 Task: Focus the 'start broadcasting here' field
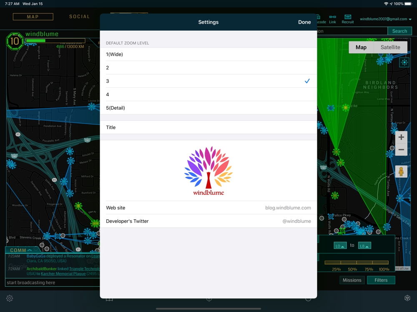pos(53,282)
